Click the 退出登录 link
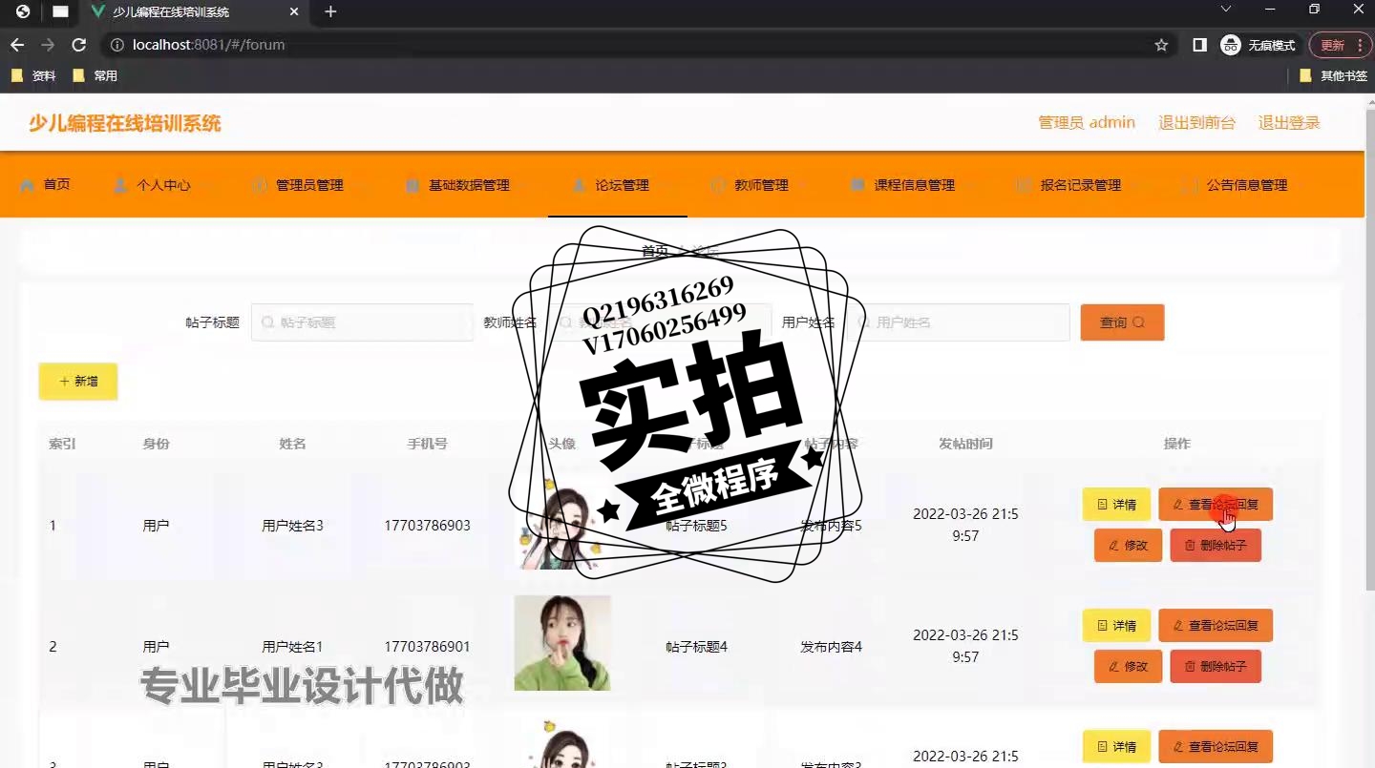Viewport: 1375px width, 768px height. click(1289, 123)
